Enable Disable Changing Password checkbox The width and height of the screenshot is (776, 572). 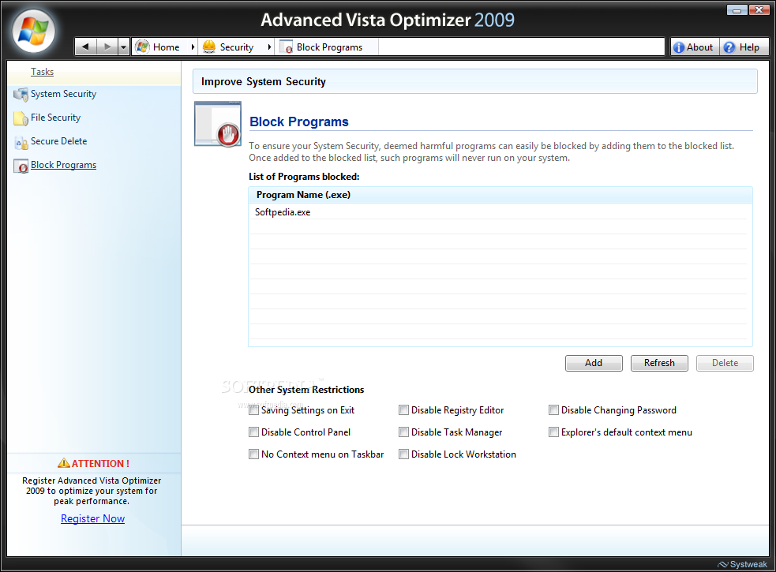[554, 410]
